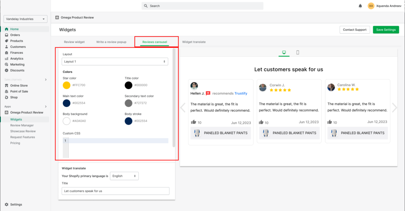Expand the Apps section arrow
This screenshot has width=405, height=211.
[46, 107]
